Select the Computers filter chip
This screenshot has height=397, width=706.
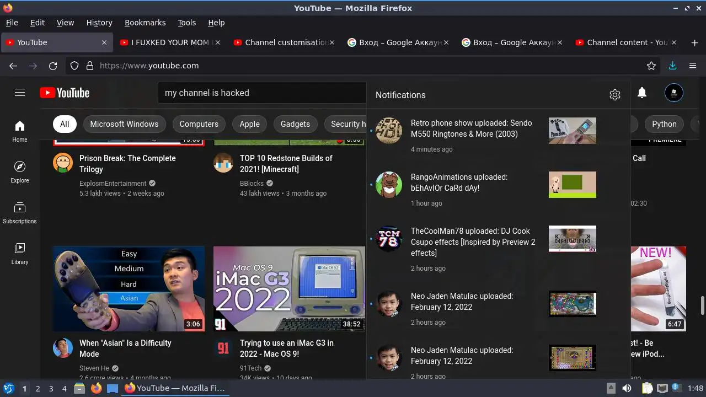pyautogui.click(x=199, y=124)
